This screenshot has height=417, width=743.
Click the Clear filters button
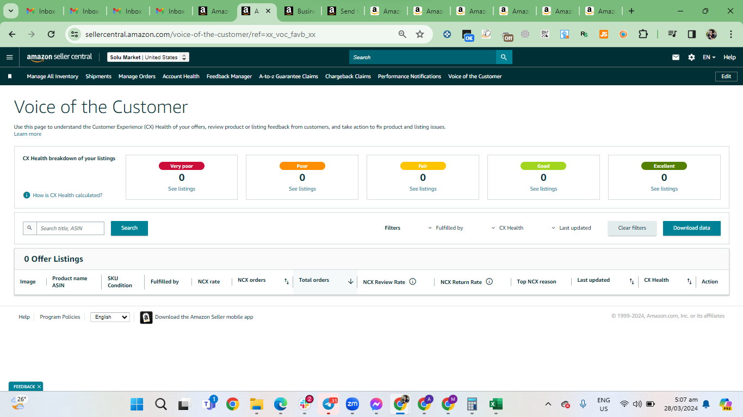[x=632, y=228]
